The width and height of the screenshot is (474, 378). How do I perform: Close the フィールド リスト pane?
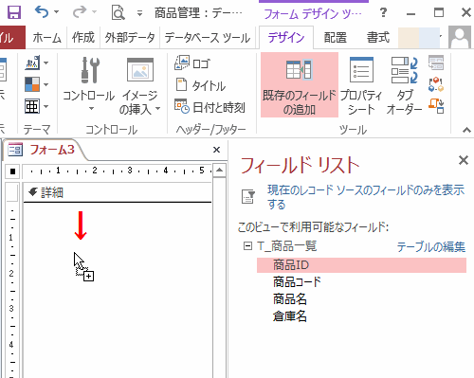464,160
